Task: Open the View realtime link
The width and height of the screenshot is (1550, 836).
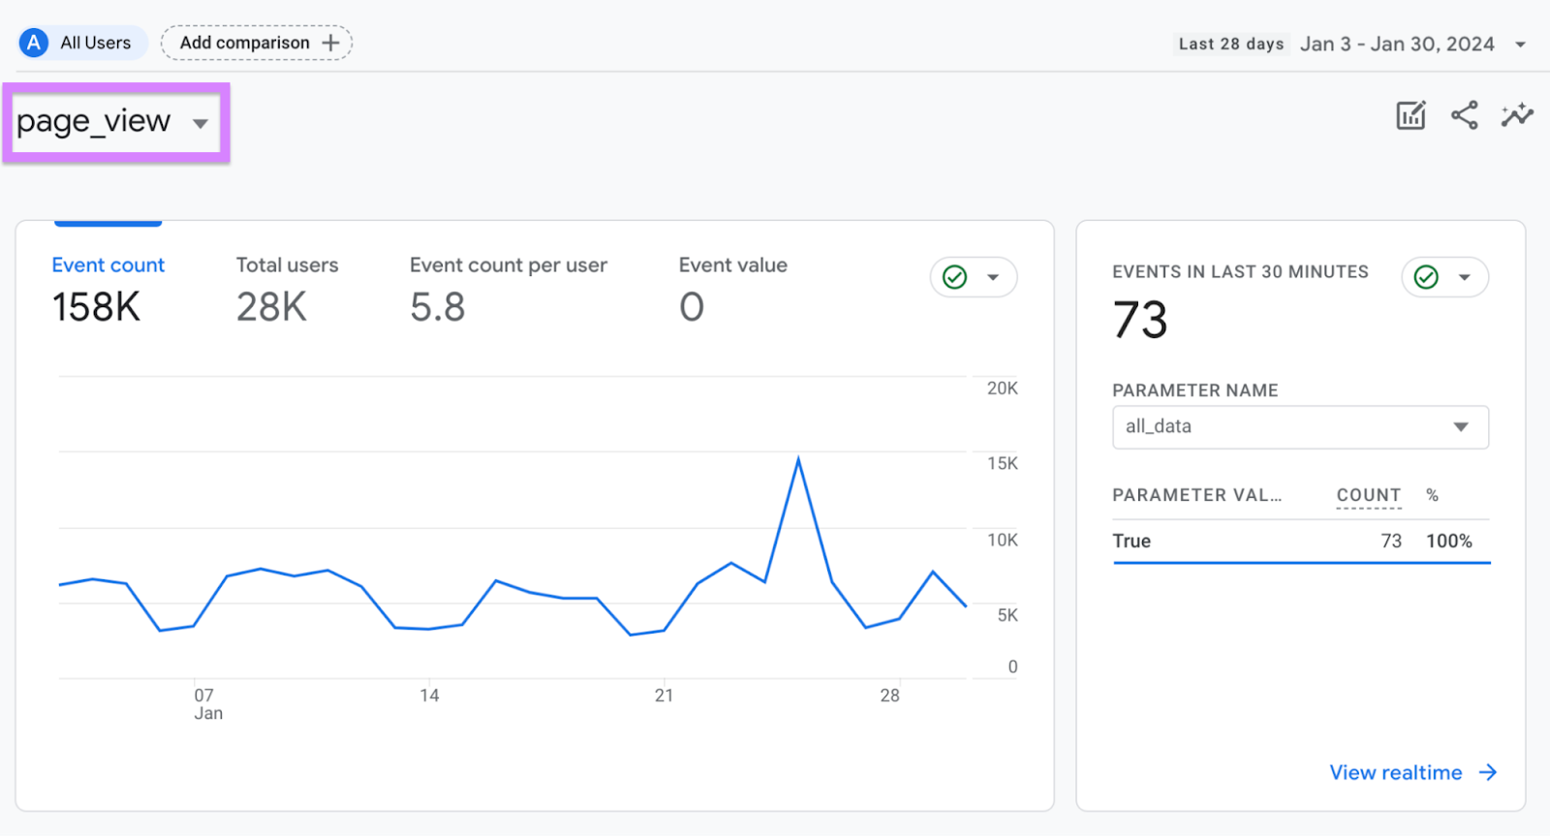Action: pos(1395,772)
